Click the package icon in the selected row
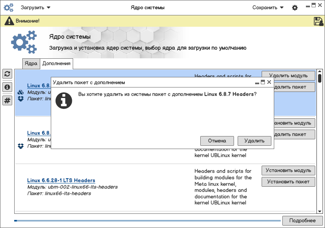 tap(21, 99)
